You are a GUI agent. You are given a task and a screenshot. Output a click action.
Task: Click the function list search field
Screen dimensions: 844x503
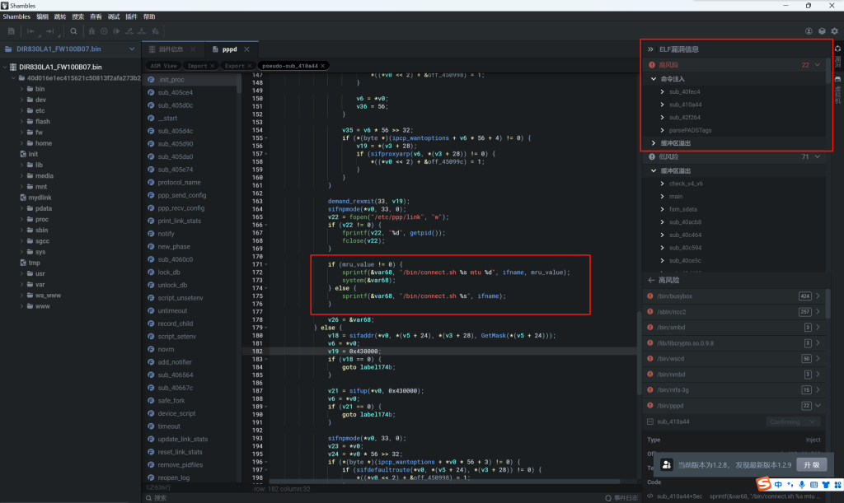coord(190,497)
